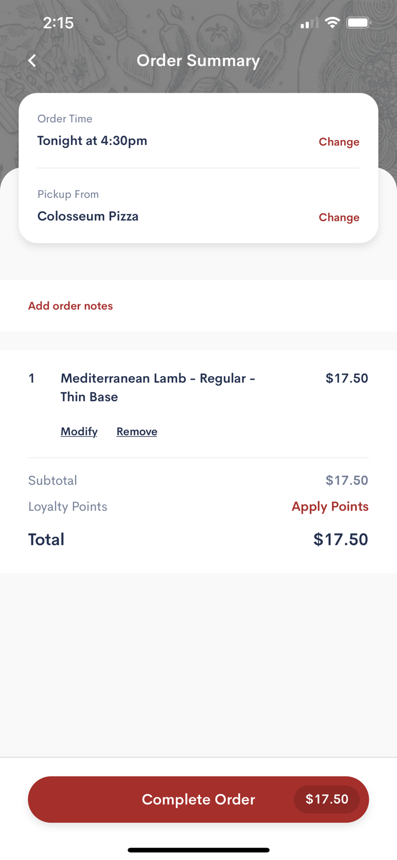Tap the home indicator bar

pyautogui.click(x=198, y=850)
